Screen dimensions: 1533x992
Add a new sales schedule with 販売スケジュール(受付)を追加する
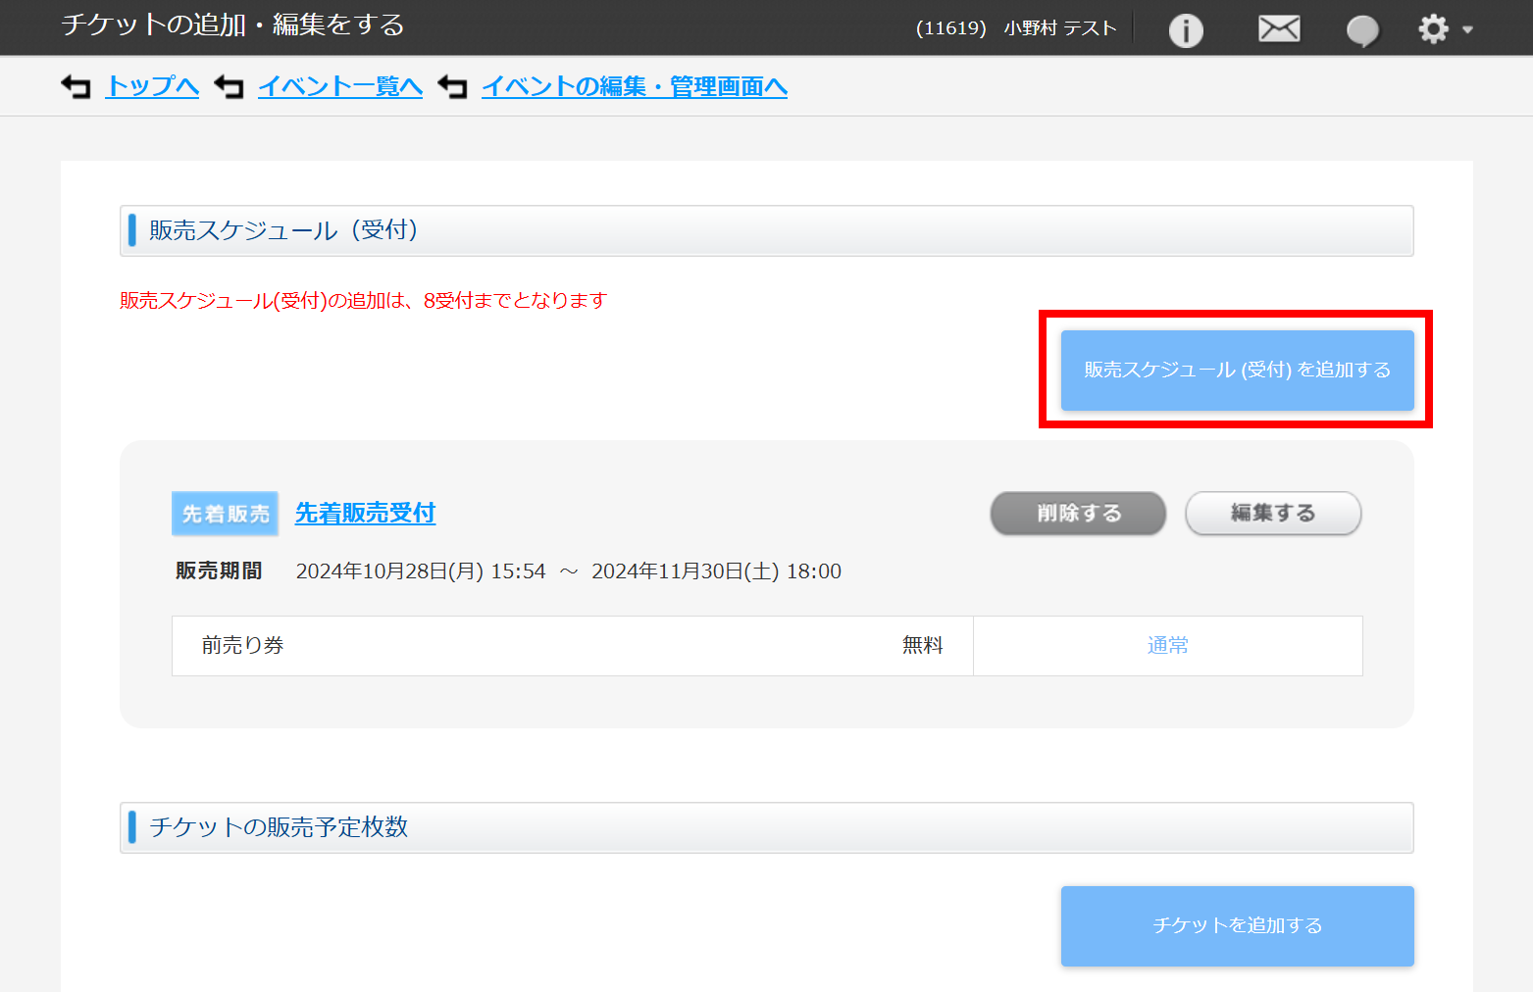pyautogui.click(x=1237, y=370)
